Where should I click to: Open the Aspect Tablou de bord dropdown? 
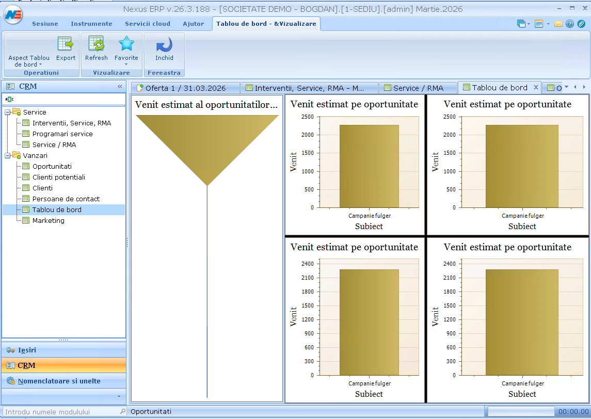click(29, 61)
